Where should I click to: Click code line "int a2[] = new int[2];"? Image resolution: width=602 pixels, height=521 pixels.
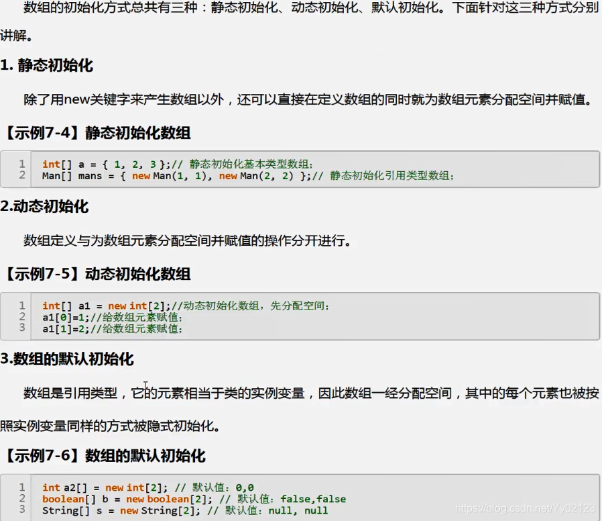[105, 487]
